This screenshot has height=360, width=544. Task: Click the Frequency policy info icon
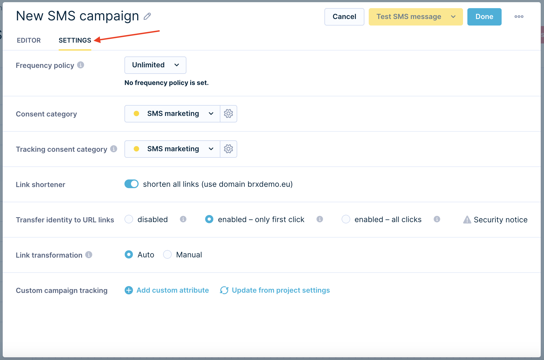(80, 65)
